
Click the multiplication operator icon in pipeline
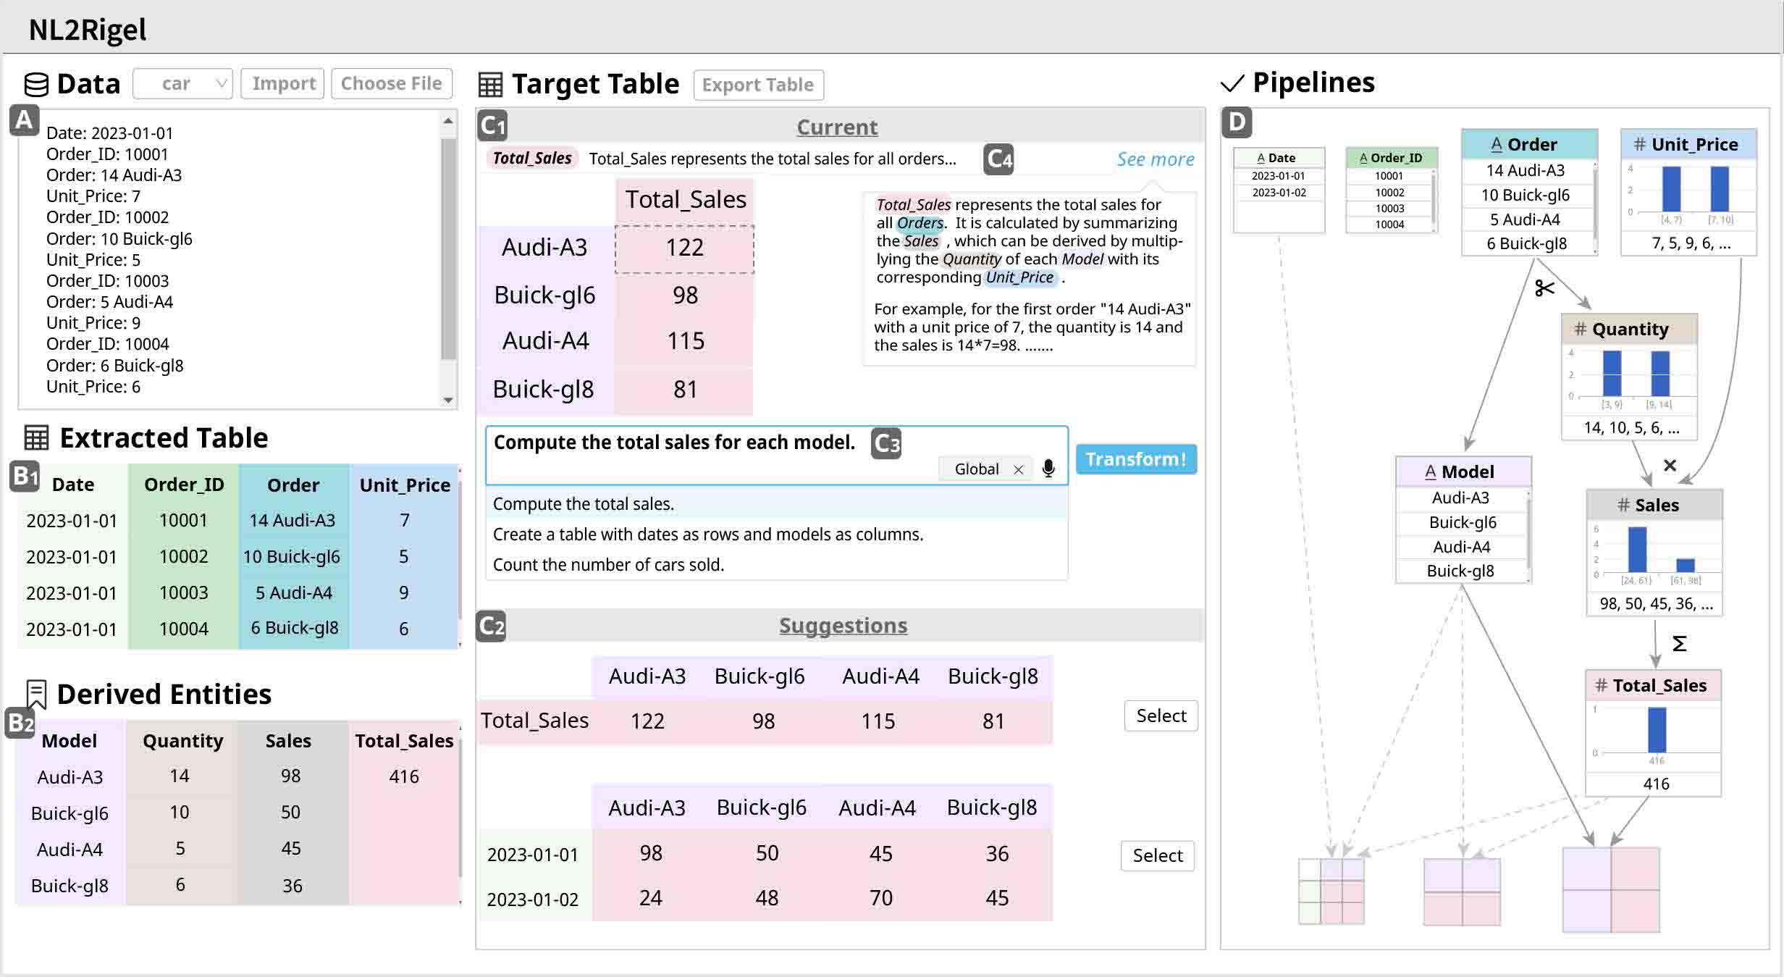pyautogui.click(x=1670, y=466)
